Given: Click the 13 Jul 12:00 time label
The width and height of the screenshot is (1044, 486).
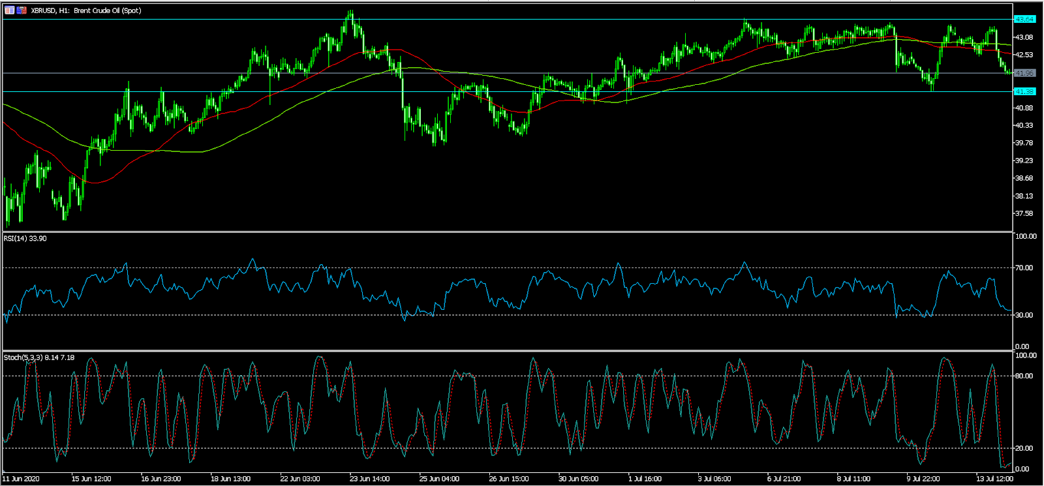Looking at the screenshot, I should (994, 479).
